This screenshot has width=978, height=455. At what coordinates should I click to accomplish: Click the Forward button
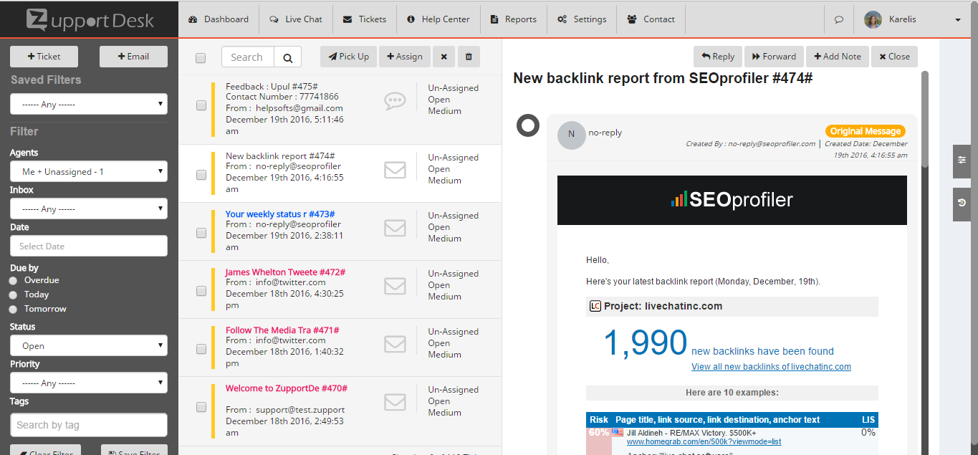click(774, 57)
